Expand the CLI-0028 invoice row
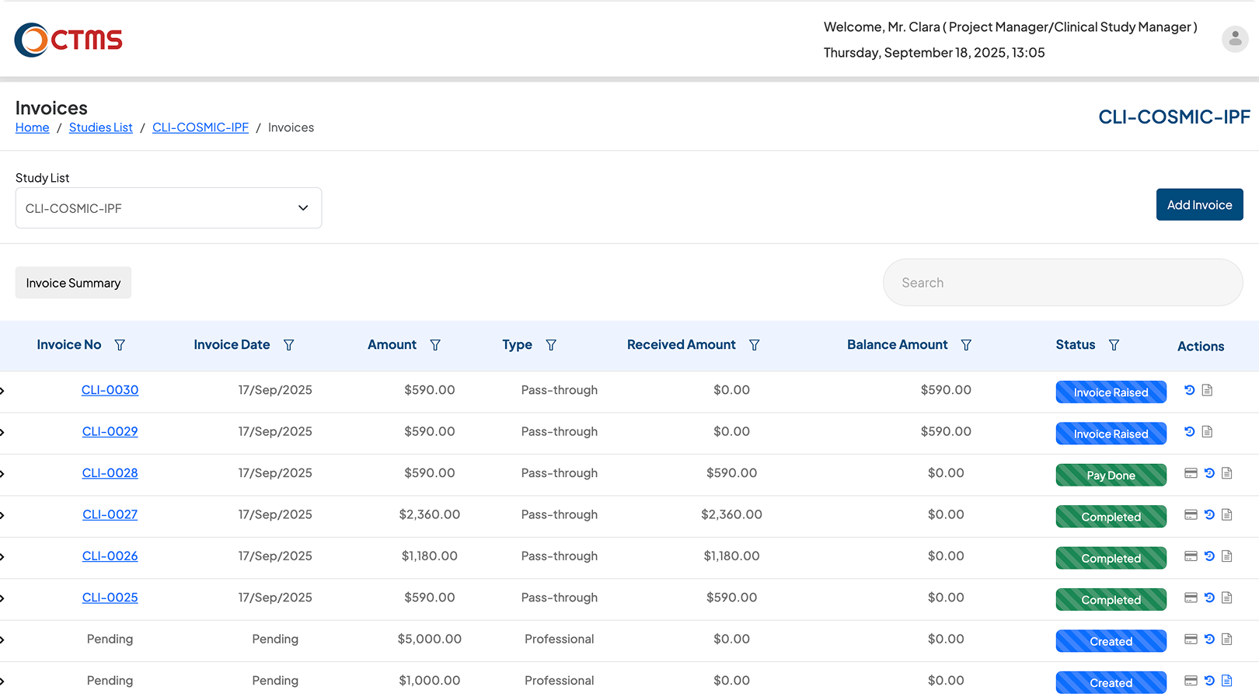This screenshot has width=1259, height=697. (2, 474)
